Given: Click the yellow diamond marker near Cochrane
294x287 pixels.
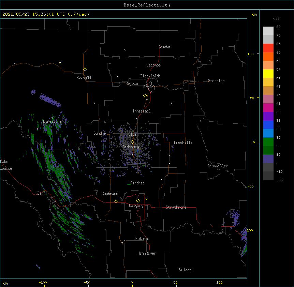Looking at the screenshot, I should pos(116,201).
